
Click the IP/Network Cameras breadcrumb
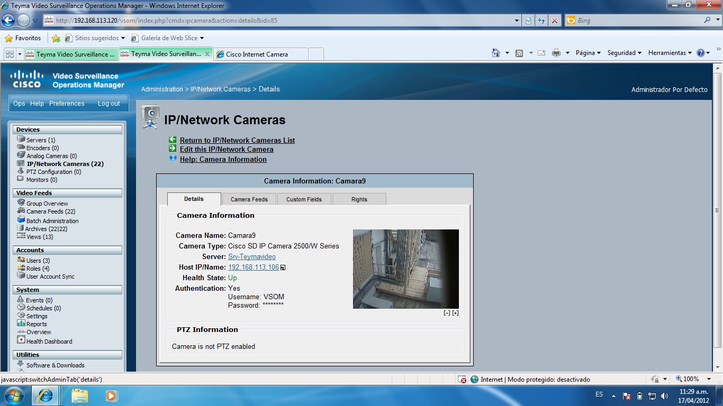220,89
